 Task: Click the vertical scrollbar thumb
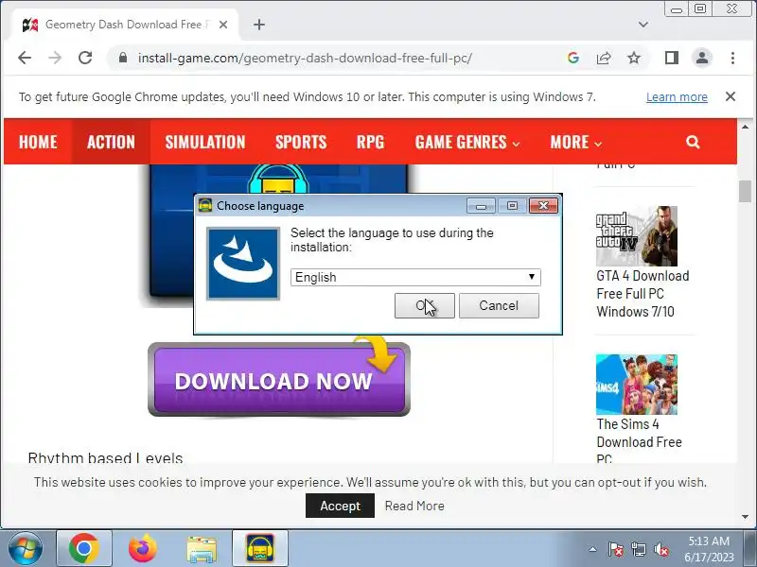coord(745,192)
